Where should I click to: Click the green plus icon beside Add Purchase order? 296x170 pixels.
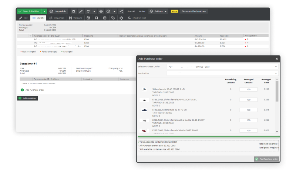click(22, 90)
